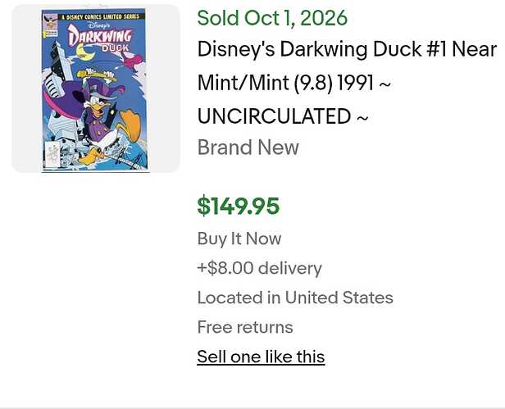Click the 'Located in United States' text

click(x=295, y=298)
